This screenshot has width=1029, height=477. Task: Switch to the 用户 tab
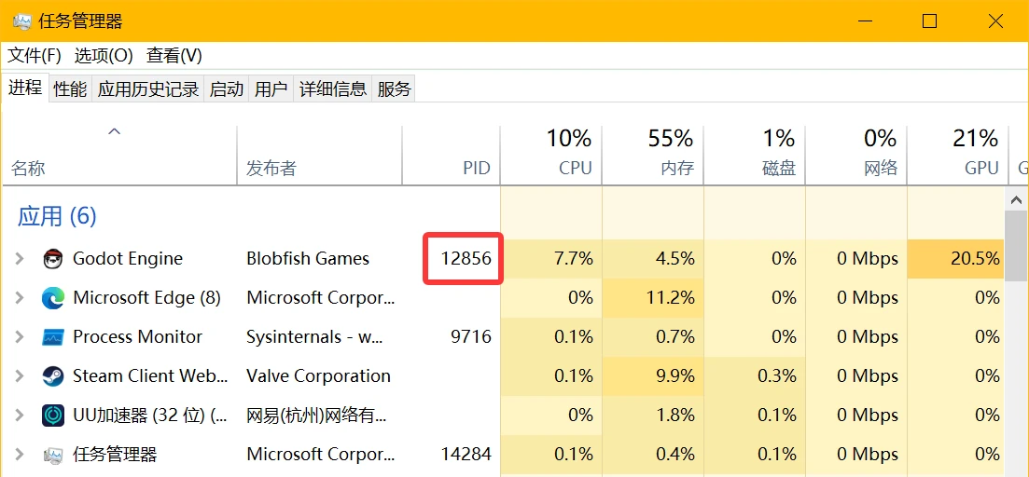271,89
